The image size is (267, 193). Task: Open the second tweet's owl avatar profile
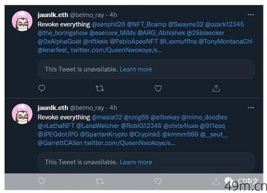[x=22, y=114]
